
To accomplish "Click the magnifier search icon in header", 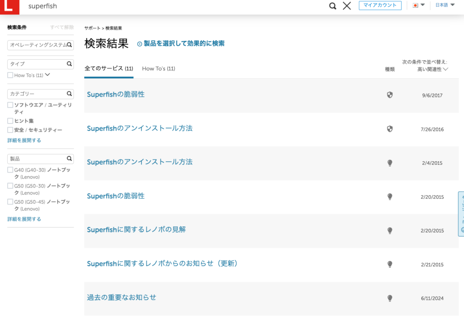I will click(333, 6).
